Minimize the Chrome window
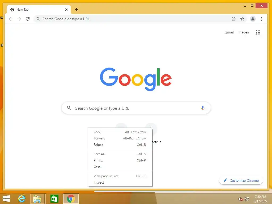The width and height of the screenshot is (272, 204). [x=245, y=6]
